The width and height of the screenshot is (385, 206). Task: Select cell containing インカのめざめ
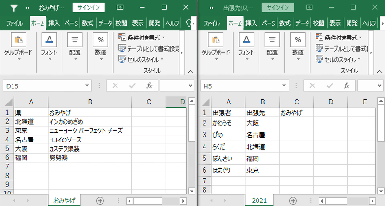coord(90,122)
